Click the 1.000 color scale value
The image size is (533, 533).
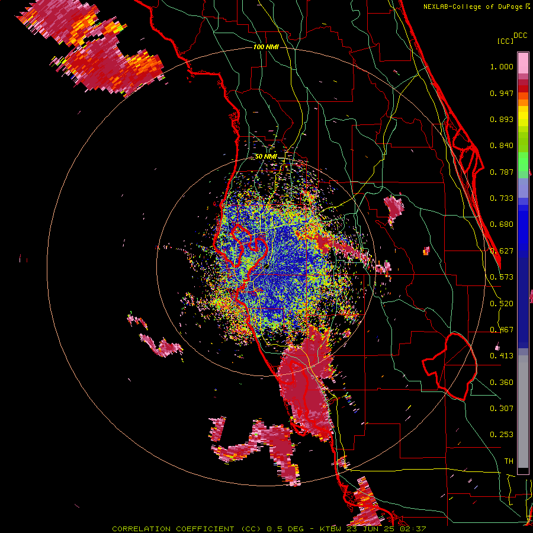(502, 66)
